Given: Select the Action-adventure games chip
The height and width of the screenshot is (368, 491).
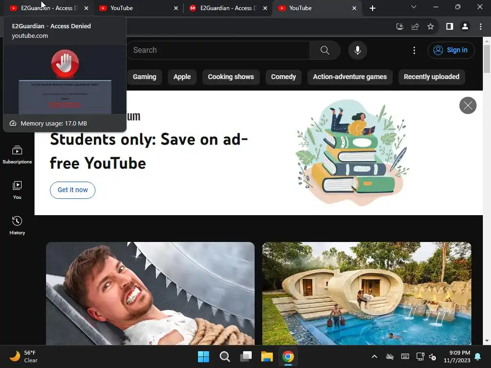Looking at the screenshot, I should point(350,77).
